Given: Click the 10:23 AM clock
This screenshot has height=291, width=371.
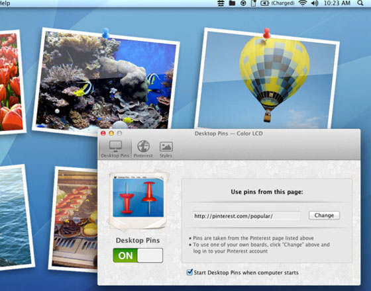Looking at the screenshot, I should (337, 3).
